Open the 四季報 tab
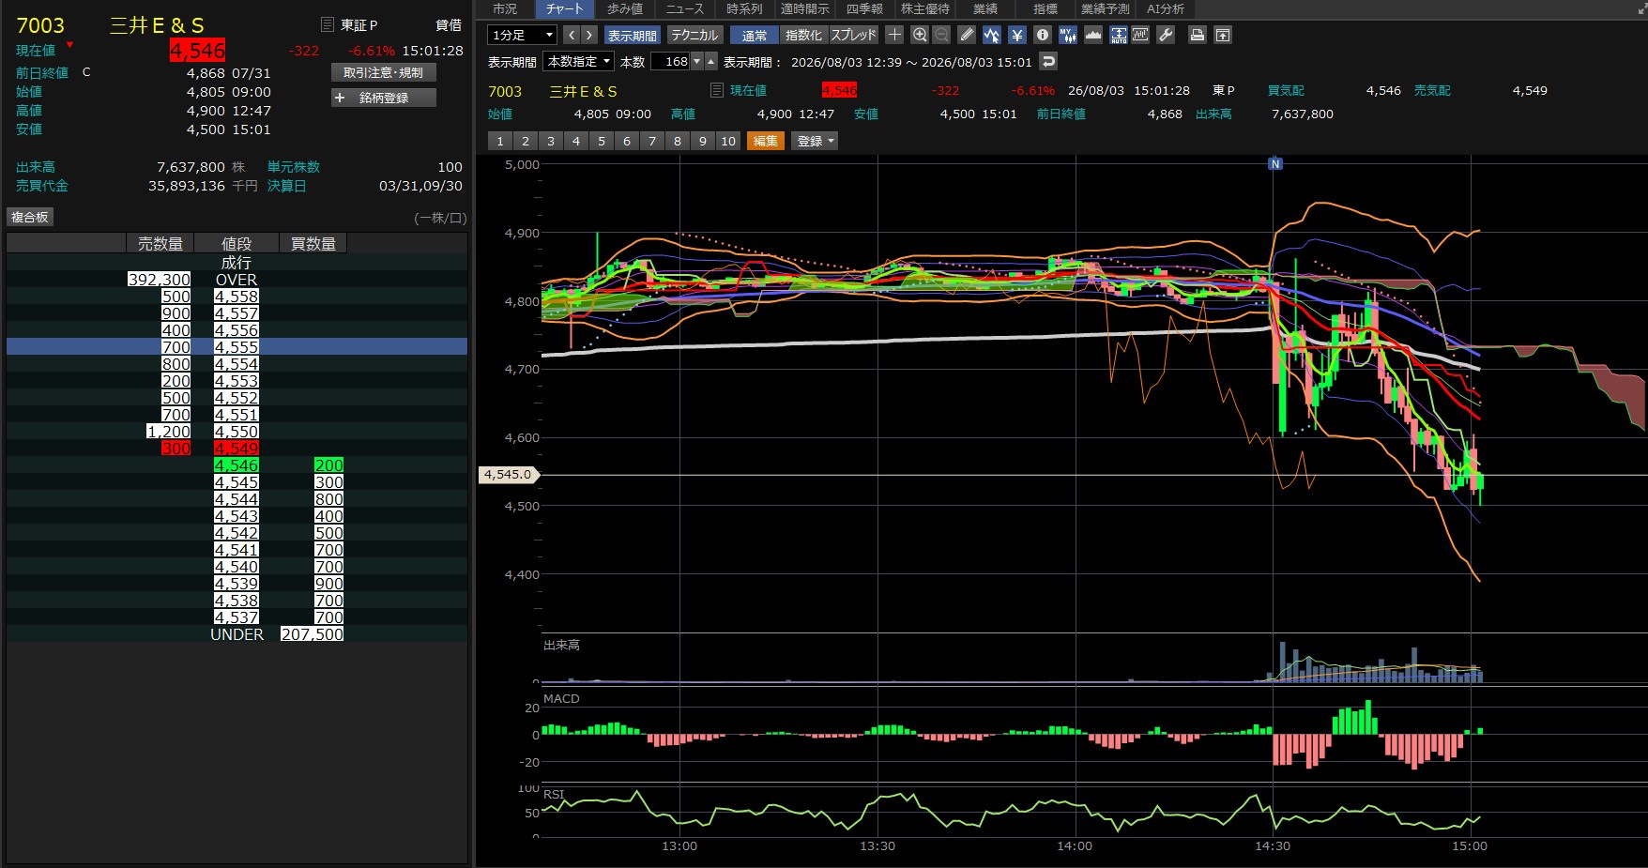Screen dimensions: 1648x868 [864, 8]
